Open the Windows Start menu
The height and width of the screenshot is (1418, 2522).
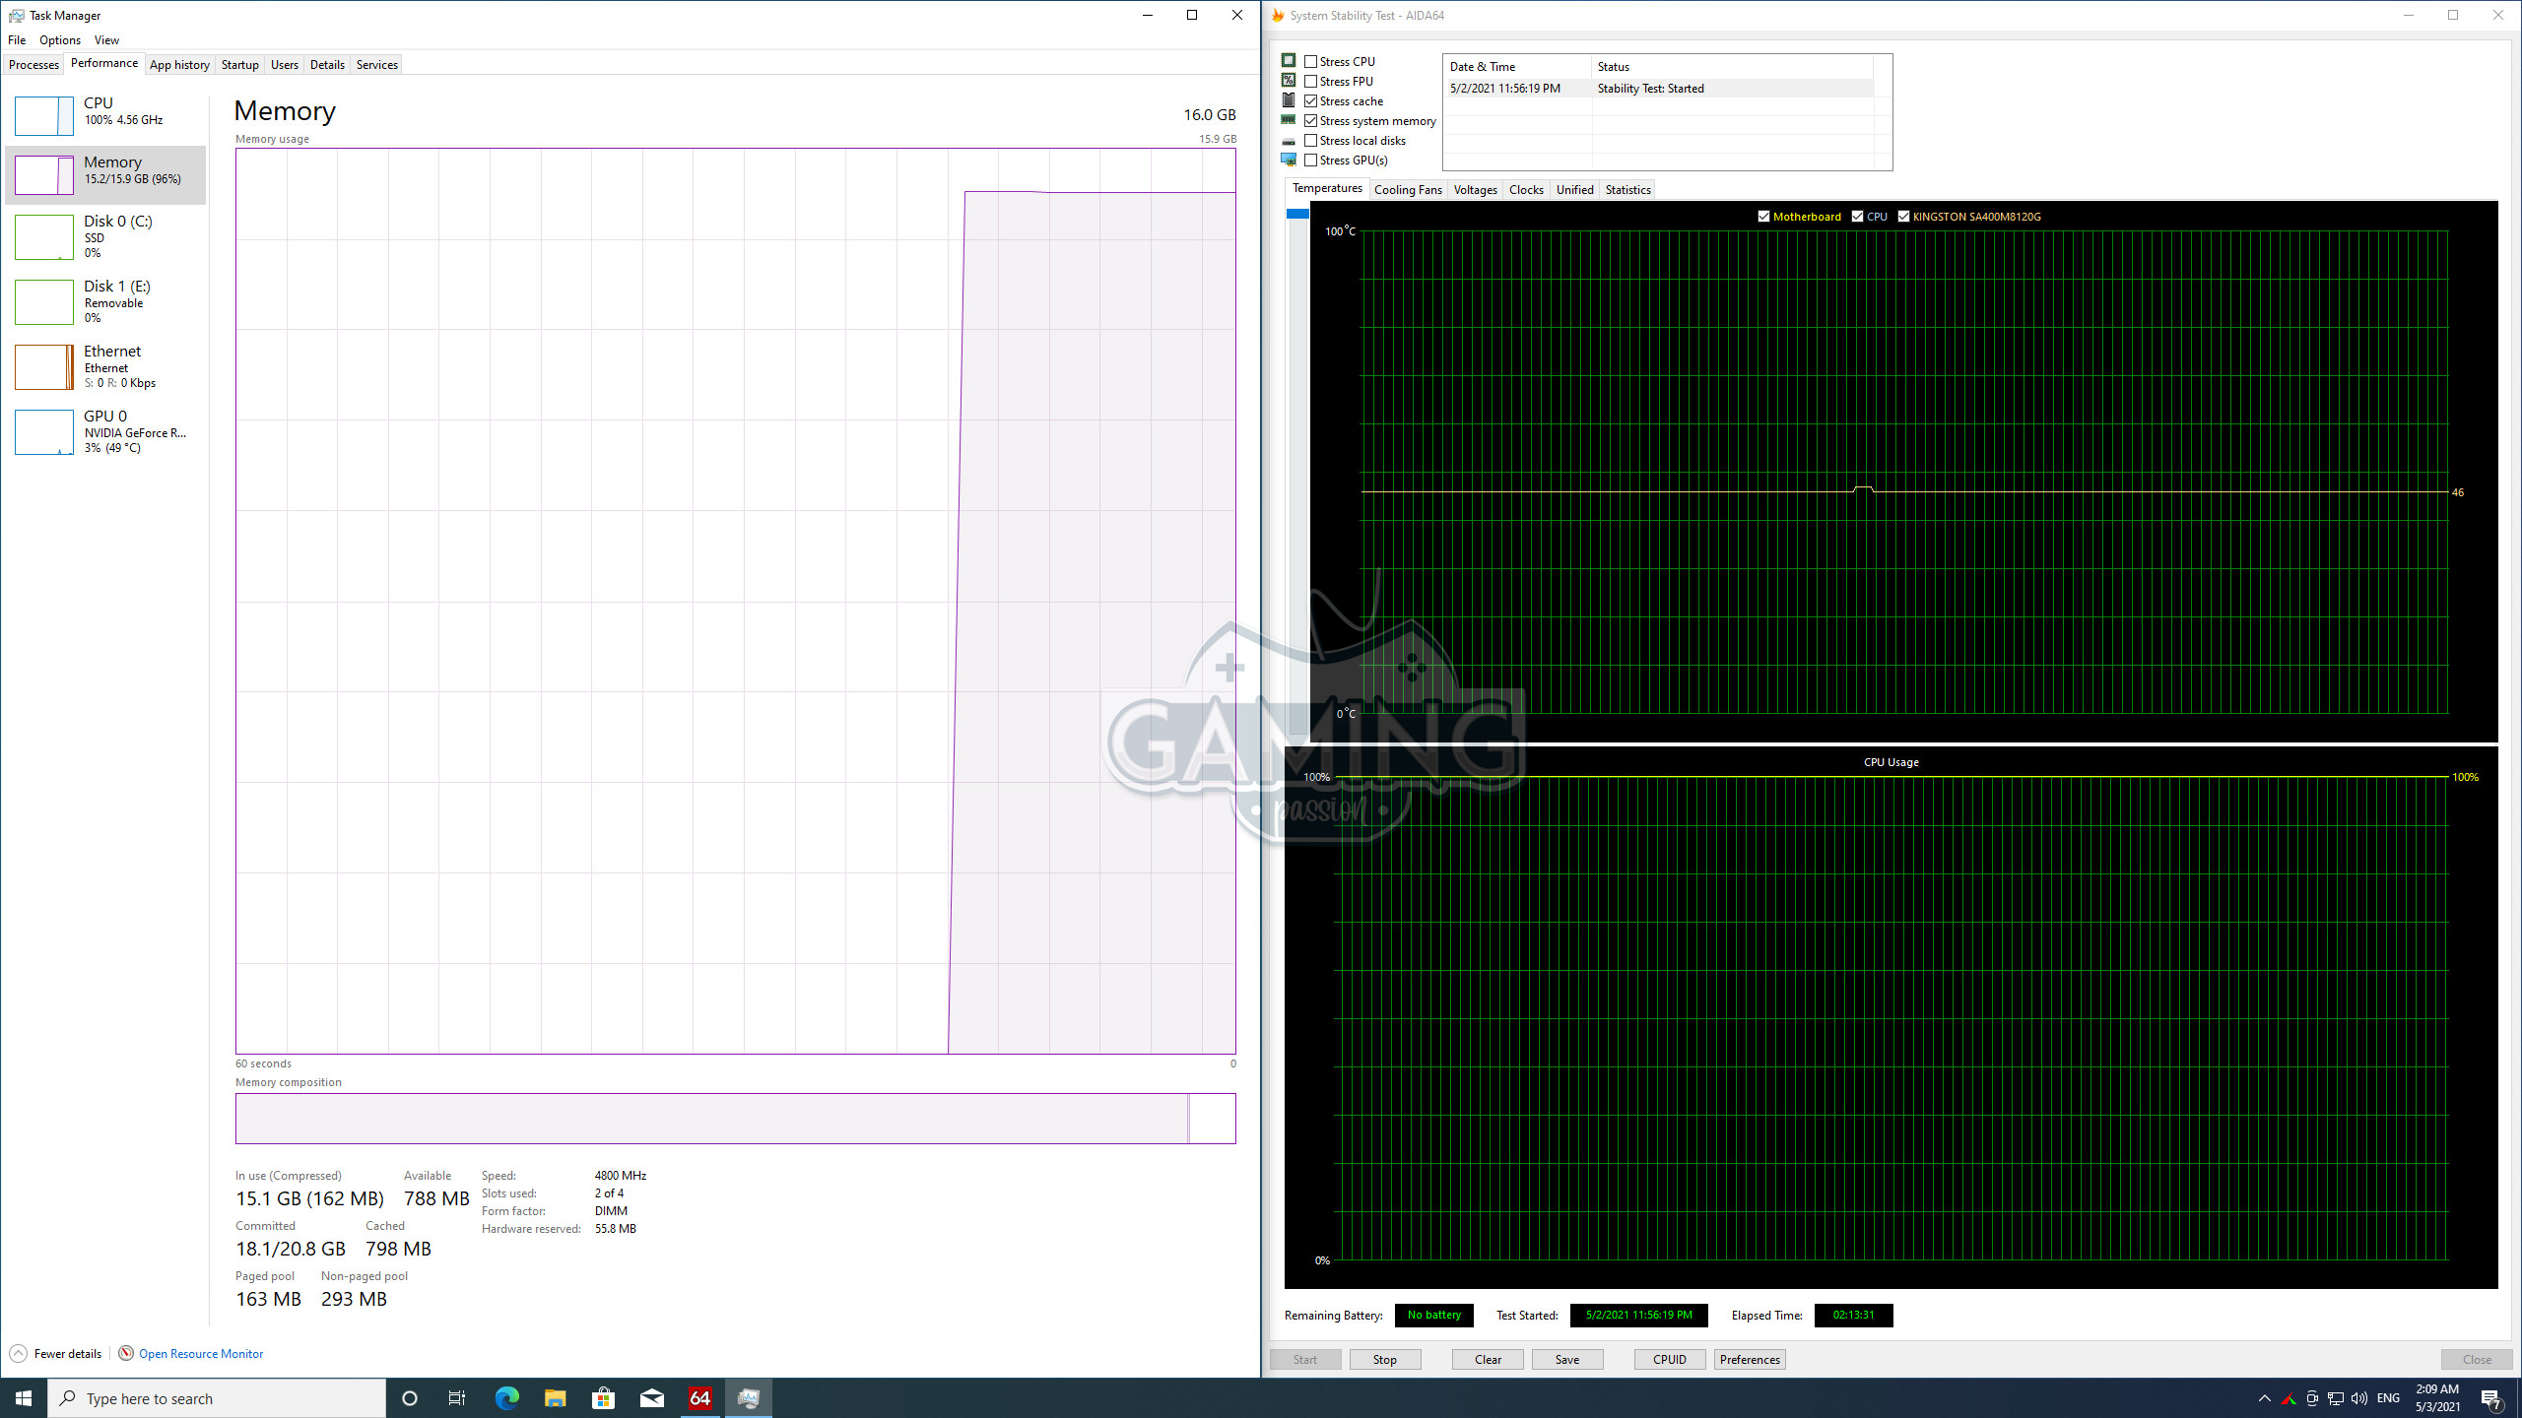[x=24, y=1398]
